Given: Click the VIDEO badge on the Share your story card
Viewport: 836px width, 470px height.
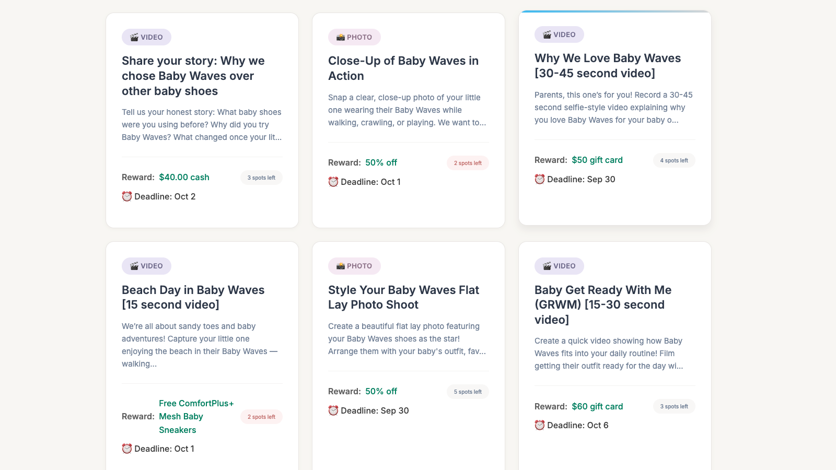Looking at the screenshot, I should pyautogui.click(x=146, y=37).
